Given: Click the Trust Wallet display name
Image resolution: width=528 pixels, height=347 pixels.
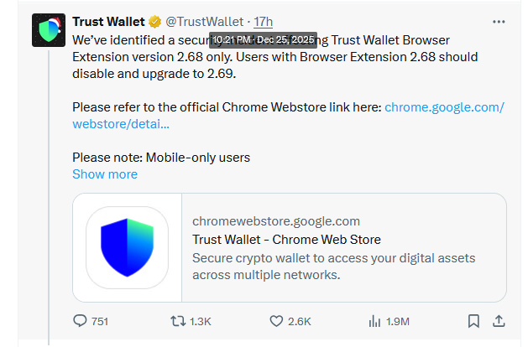Looking at the screenshot, I should pos(108,21).
